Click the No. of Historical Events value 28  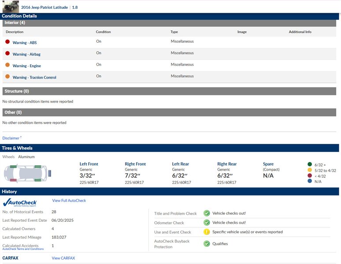(x=54, y=212)
